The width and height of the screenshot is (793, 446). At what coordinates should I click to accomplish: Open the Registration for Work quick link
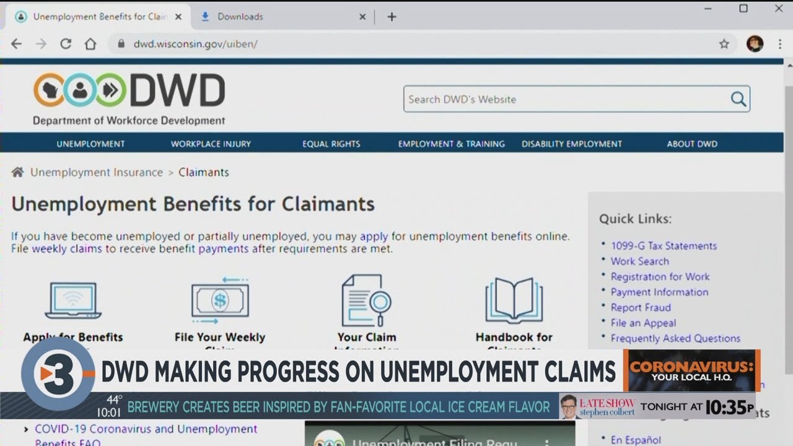coord(660,277)
